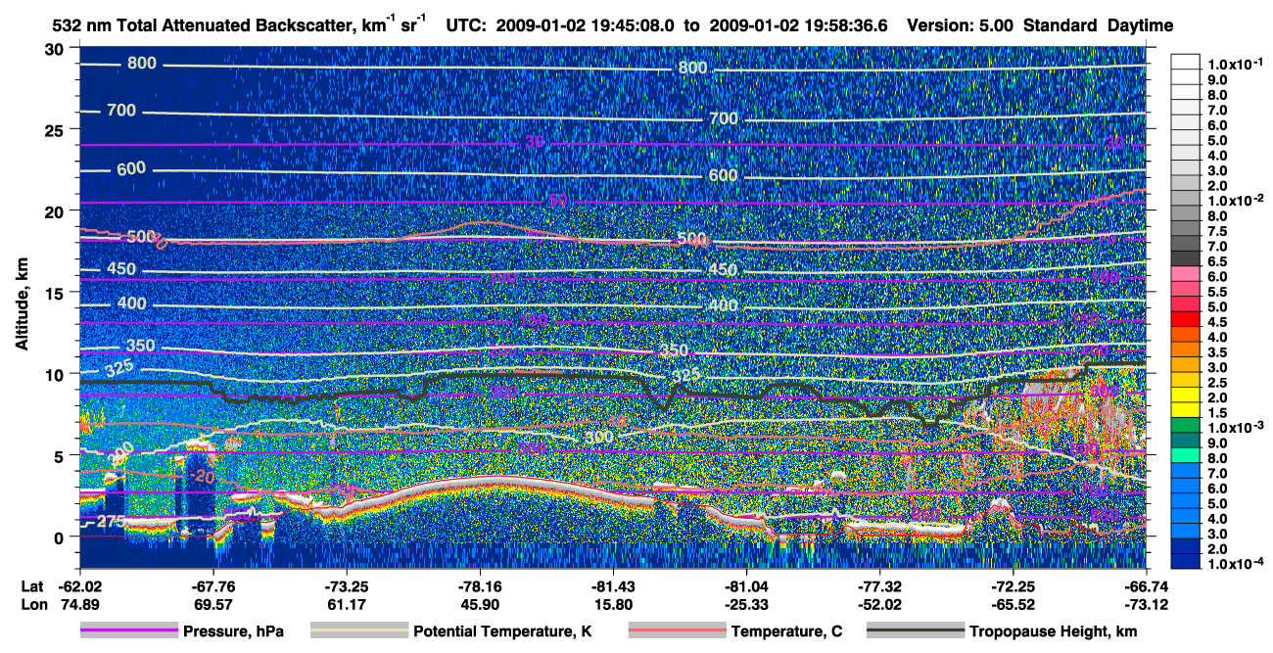Click the Potential Temperature legend line sample

coord(358,631)
